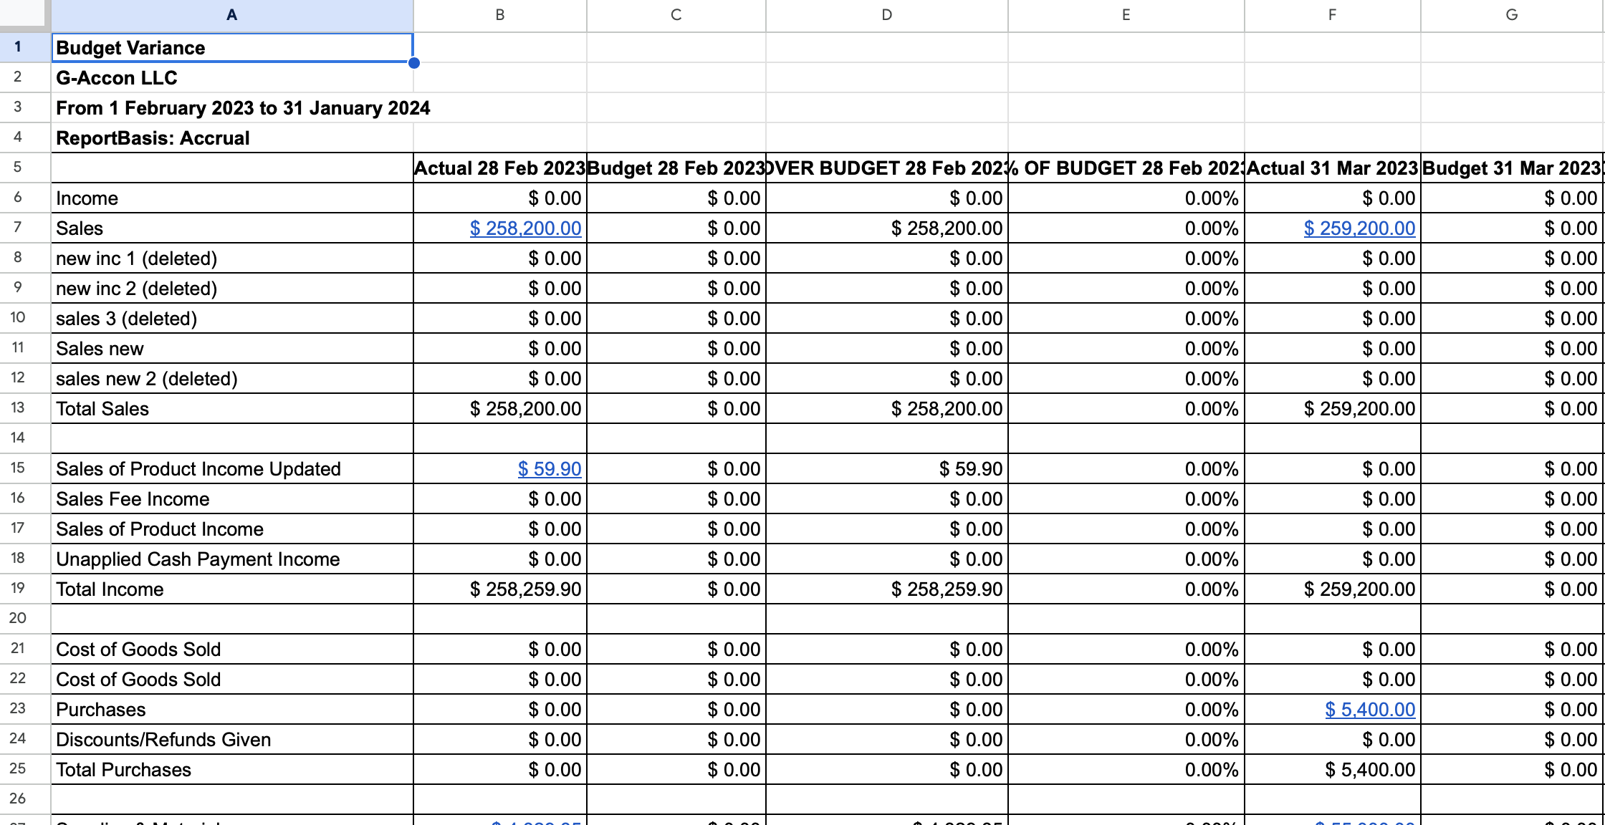Follow the $258,200.00 Sales hyperlink
The height and width of the screenshot is (825, 1605).
coord(526,228)
